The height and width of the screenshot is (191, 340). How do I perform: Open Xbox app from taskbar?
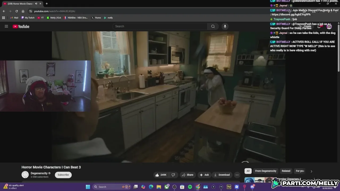pyautogui.click(x=167, y=187)
